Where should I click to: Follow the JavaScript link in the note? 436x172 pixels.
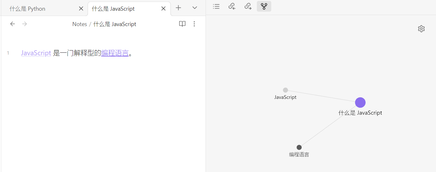point(36,53)
